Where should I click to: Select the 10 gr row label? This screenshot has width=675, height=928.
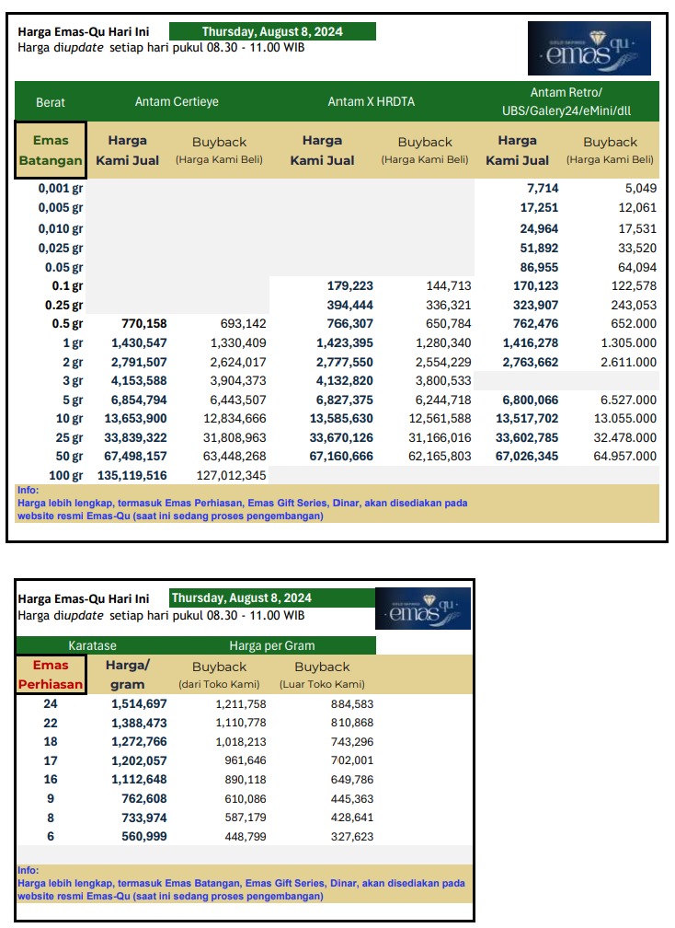point(70,418)
